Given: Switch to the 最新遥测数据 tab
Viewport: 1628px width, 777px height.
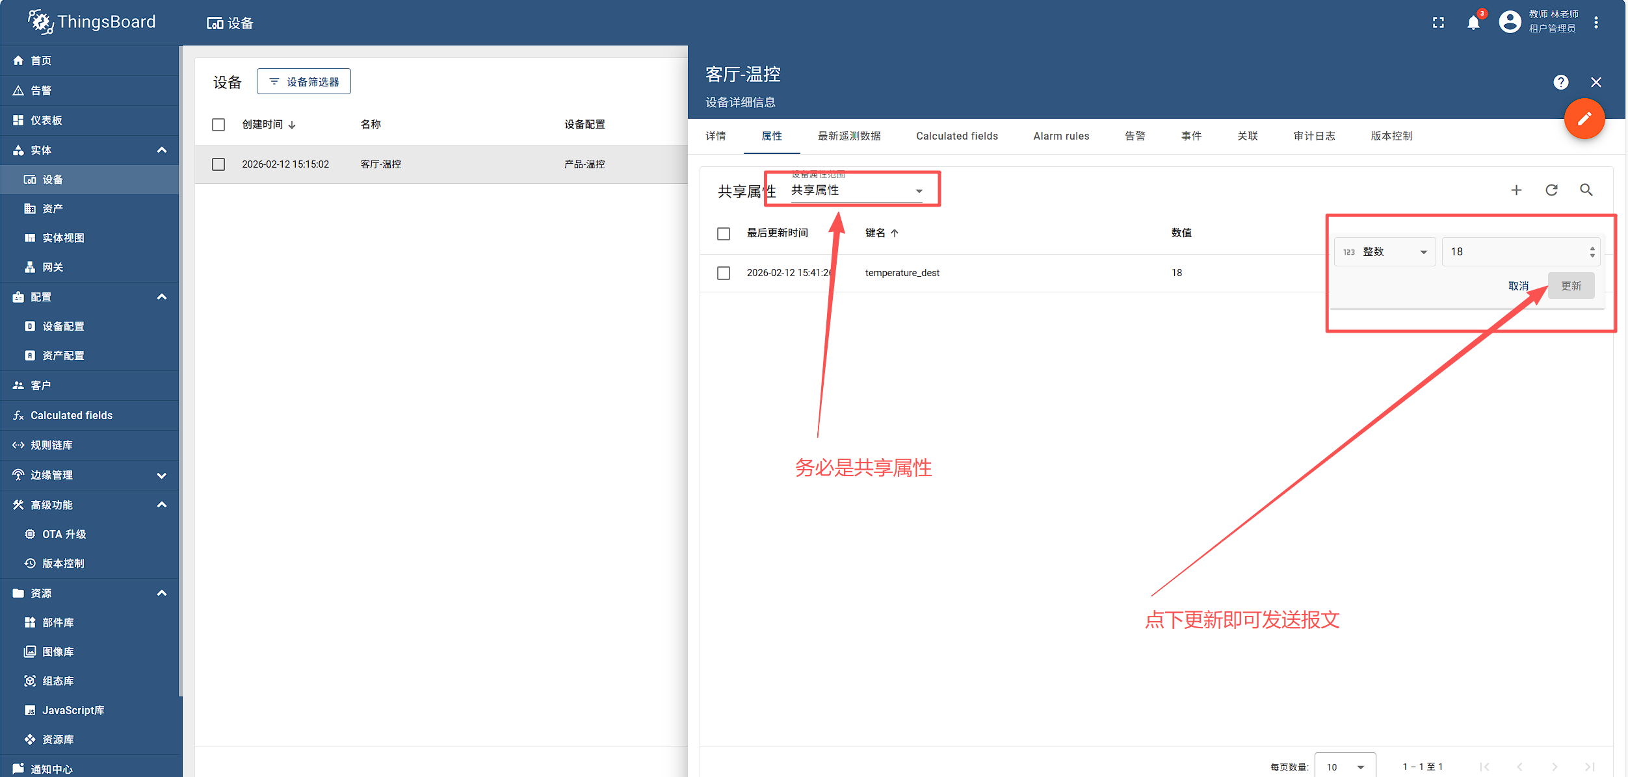Looking at the screenshot, I should pos(849,136).
